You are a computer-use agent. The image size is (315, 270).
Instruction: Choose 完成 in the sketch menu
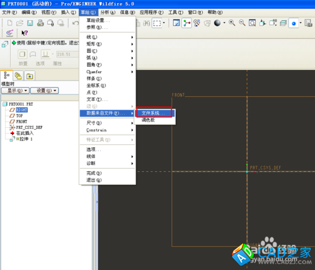tap(107, 173)
